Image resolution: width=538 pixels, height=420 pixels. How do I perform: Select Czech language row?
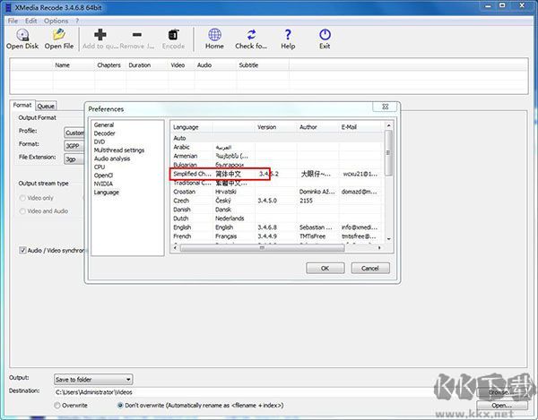pos(277,201)
